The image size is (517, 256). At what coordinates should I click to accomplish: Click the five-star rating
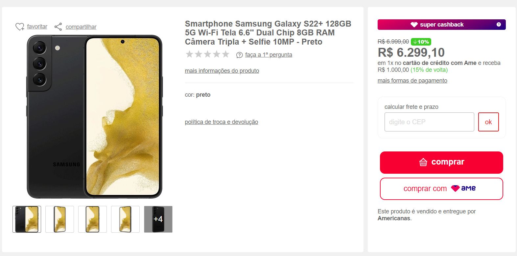point(207,54)
